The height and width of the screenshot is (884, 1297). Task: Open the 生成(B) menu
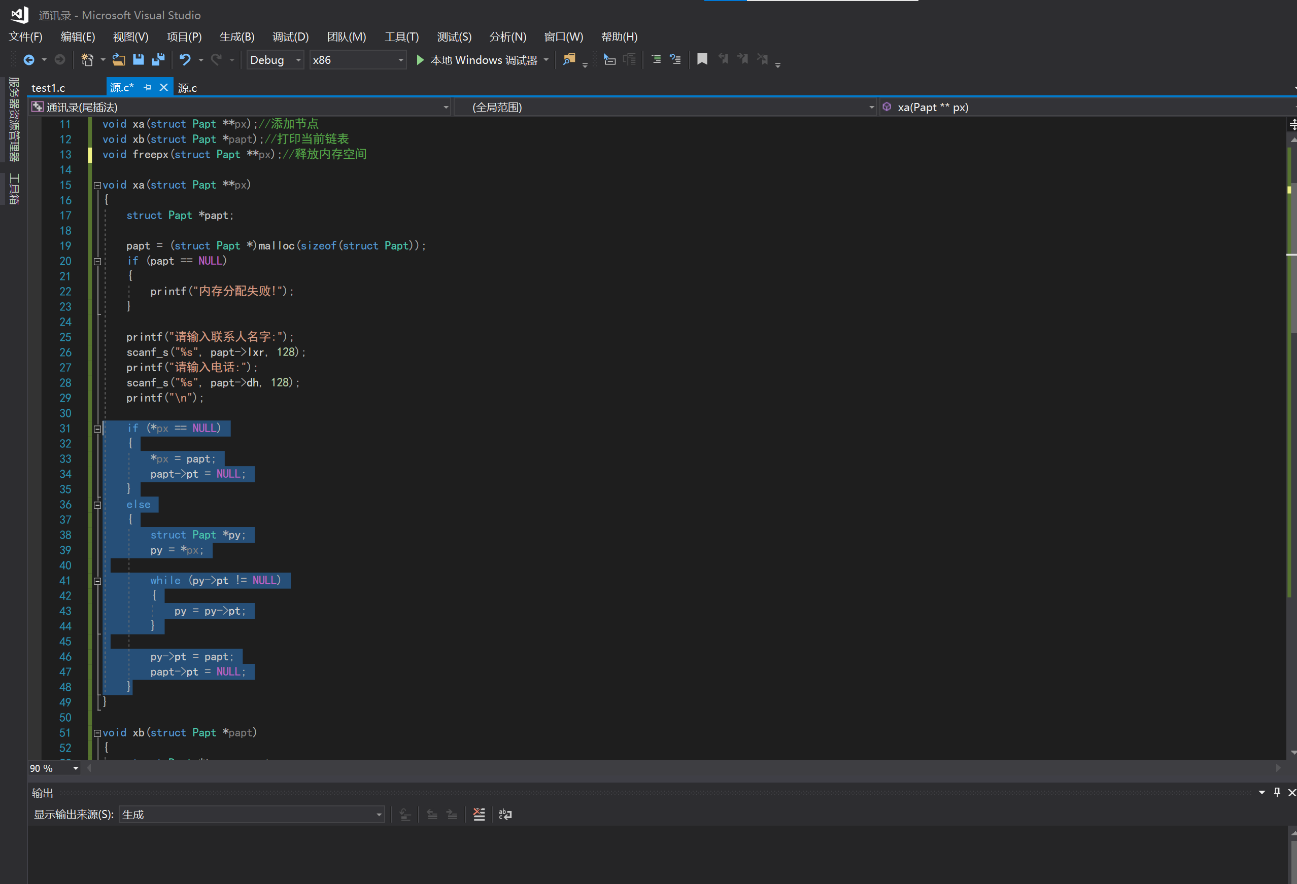click(236, 37)
